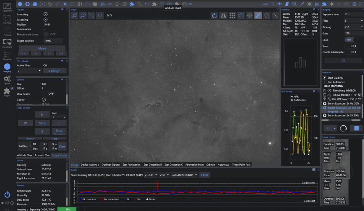Rotate the image view
The height and width of the screenshot is (211, 364).
tap(214, 15)
